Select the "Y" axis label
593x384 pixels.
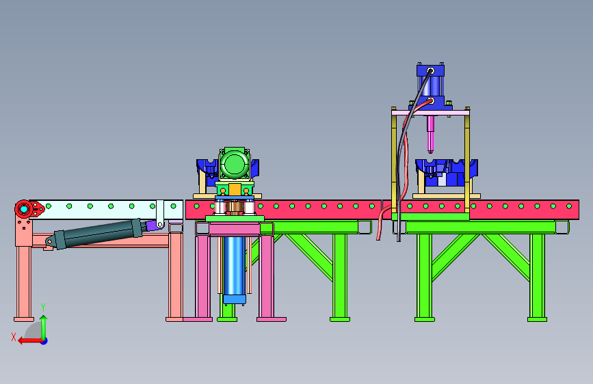43,307
